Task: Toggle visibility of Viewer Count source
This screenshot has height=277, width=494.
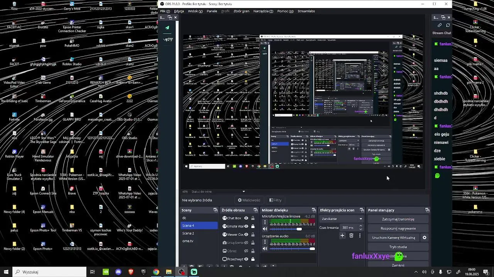Action: click(x=246, y=234)
